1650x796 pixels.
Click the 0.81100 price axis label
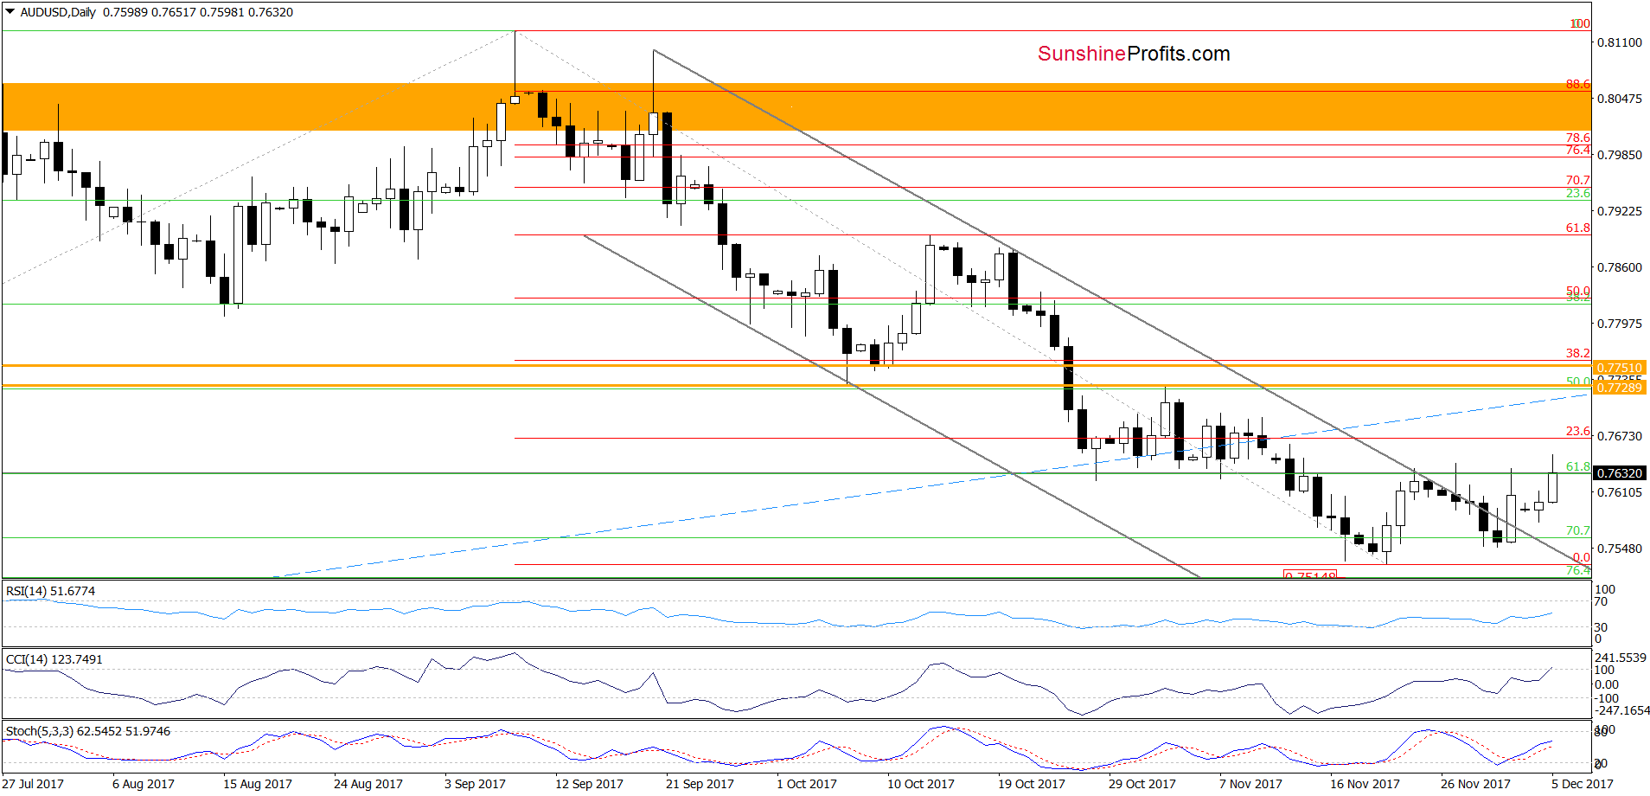tap(1620, 42)
